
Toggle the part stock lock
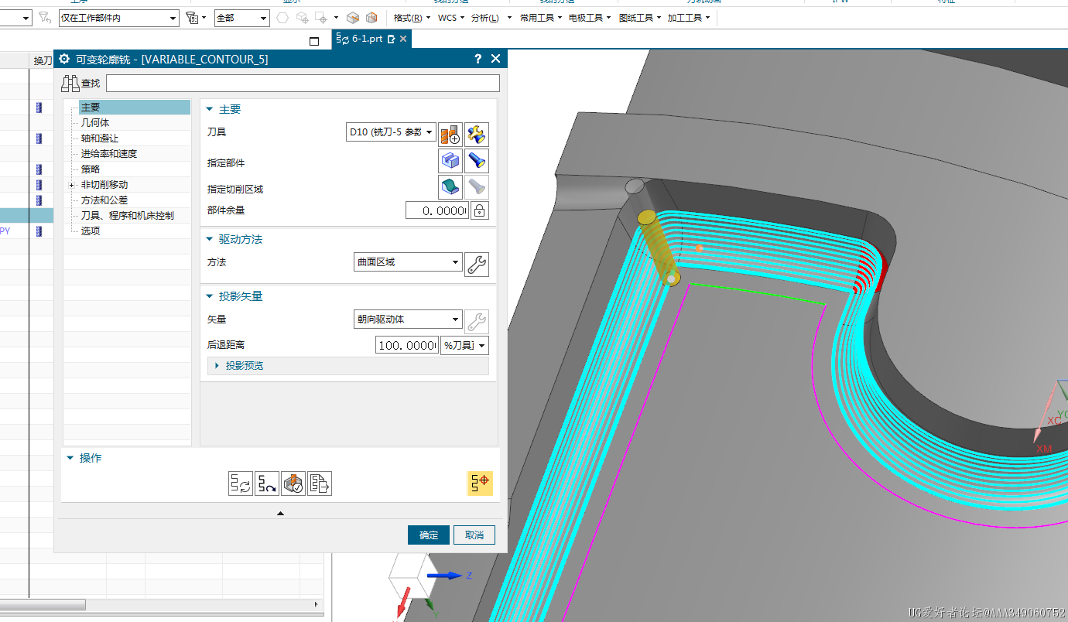pos(480,210)
